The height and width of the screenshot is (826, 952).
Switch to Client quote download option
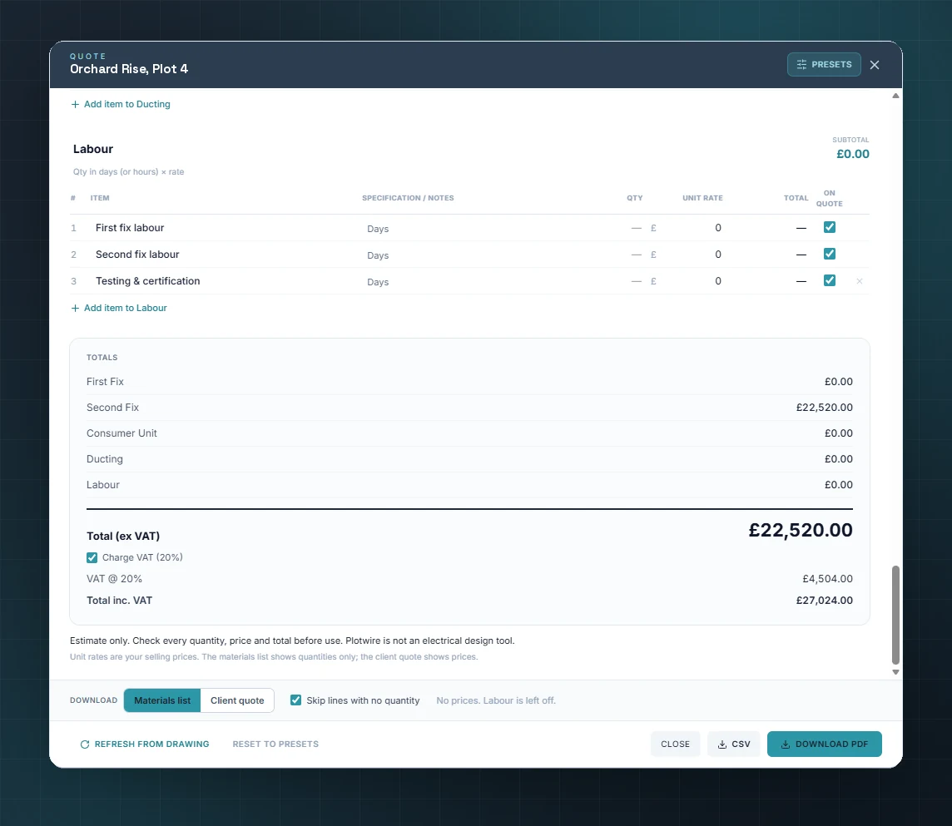[237, 700]
